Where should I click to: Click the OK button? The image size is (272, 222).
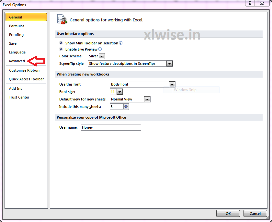point(228,213)
